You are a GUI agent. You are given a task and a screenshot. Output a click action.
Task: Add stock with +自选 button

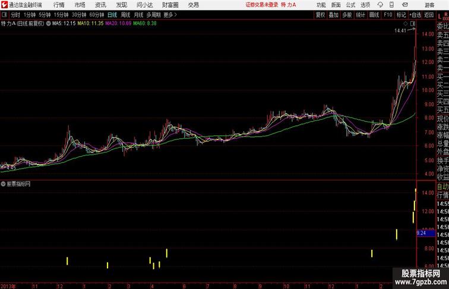[415, 15]
